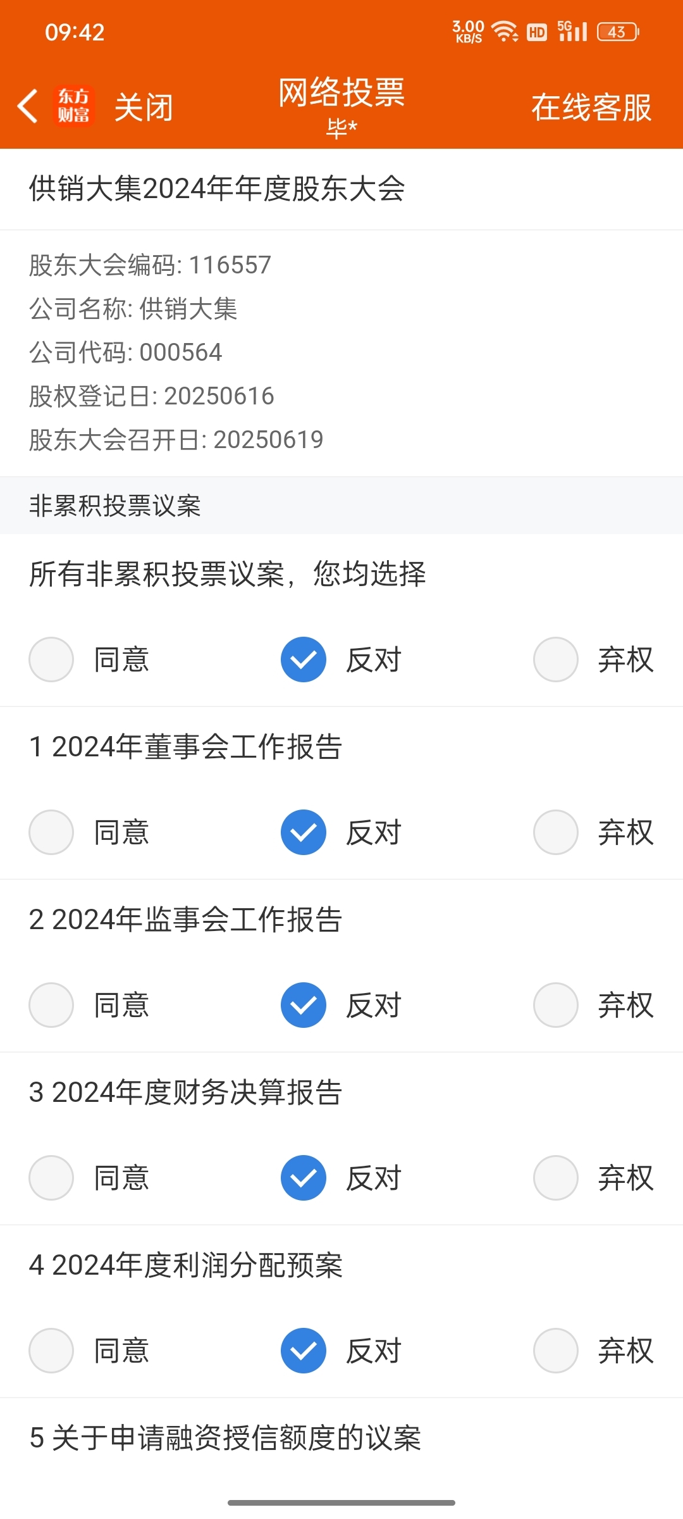Tap the 供销大集2024年年度股东大会 meeting title

click(217, 189)
